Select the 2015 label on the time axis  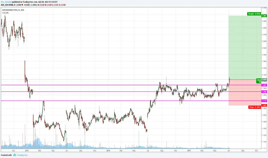tap(27, 151)
